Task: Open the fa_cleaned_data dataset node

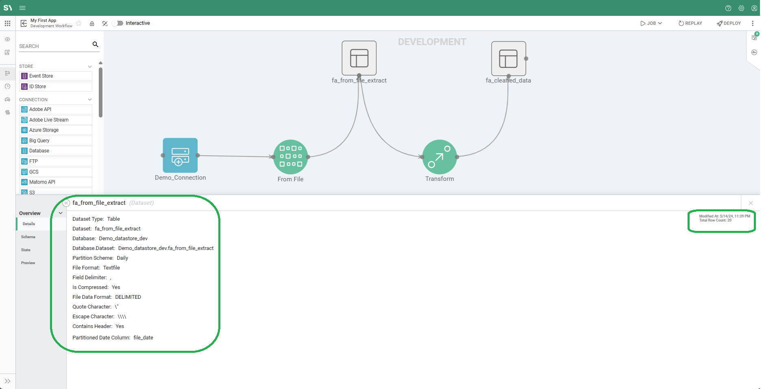Action: point(508,59)
